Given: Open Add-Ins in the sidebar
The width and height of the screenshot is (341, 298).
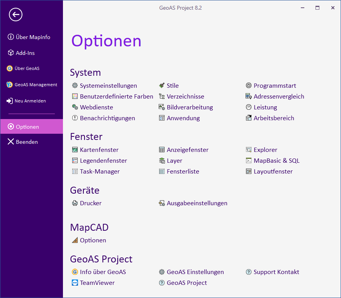Looking at the screenshot, I should pyautogui.click(x=32, y=53).
